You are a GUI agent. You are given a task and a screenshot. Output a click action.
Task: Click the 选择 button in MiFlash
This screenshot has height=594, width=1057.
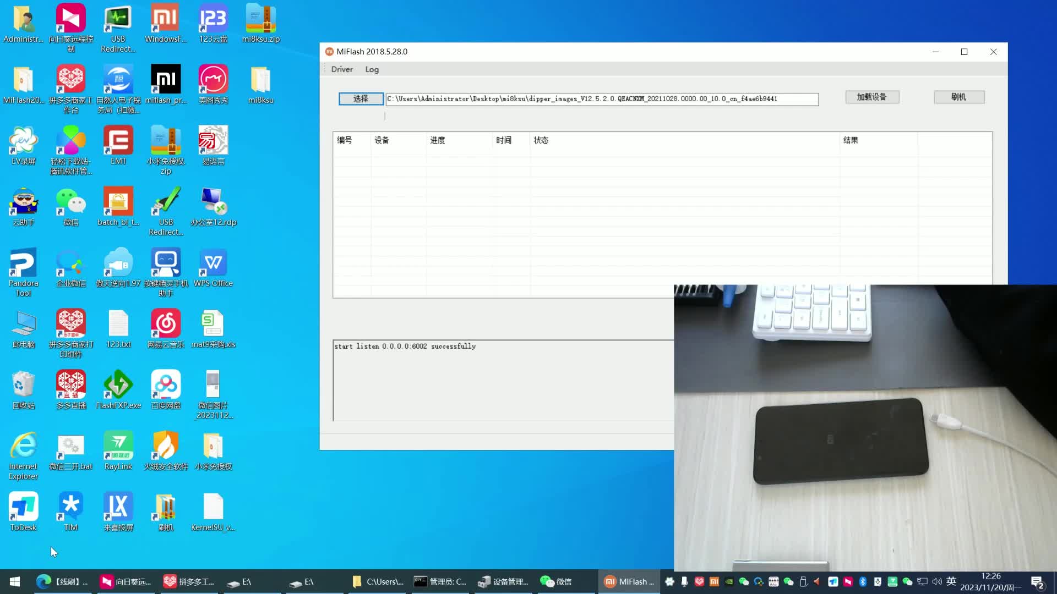[x=361, y=98]
